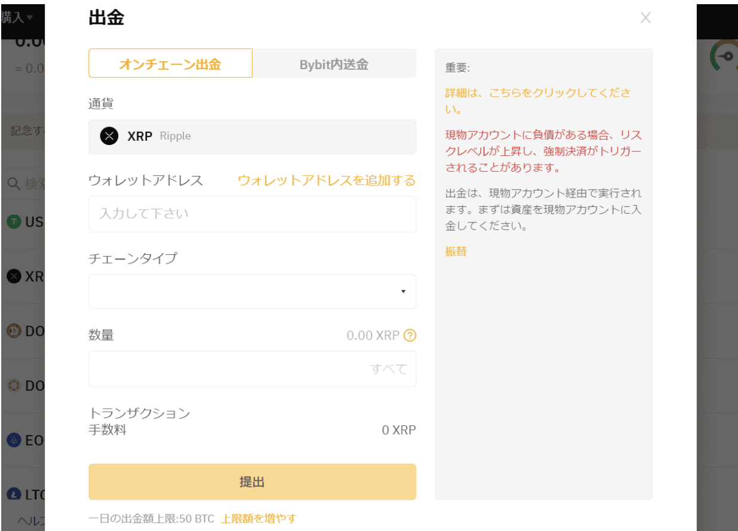Switch to the Bybit内送金 tab
This screenshot has height=531, width=738.
pyautogui.click(x=334, y=63)
